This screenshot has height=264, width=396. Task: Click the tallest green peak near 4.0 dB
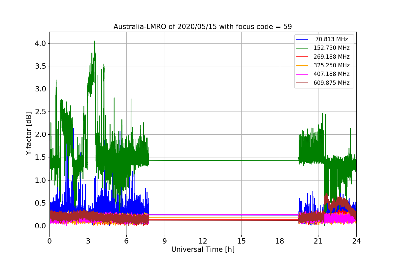click(95, 42)
